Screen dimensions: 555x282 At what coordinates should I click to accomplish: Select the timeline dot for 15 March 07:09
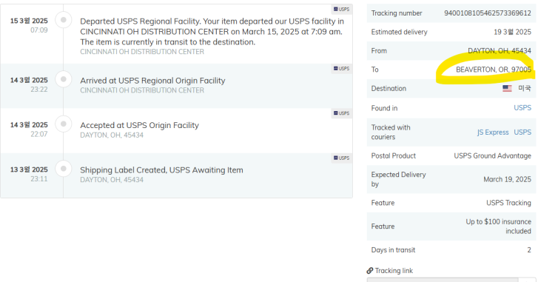pyautogui.click(x=64, y=20)
